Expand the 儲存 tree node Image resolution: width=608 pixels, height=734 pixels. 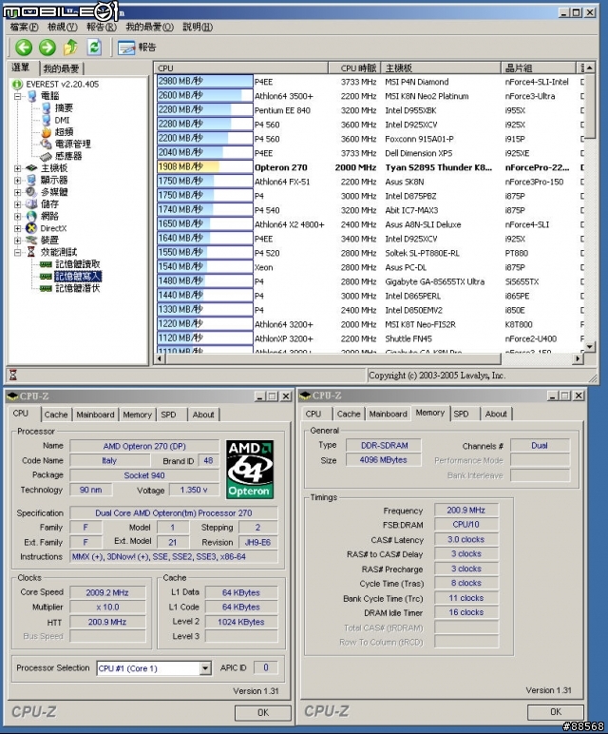click(17, 204)
